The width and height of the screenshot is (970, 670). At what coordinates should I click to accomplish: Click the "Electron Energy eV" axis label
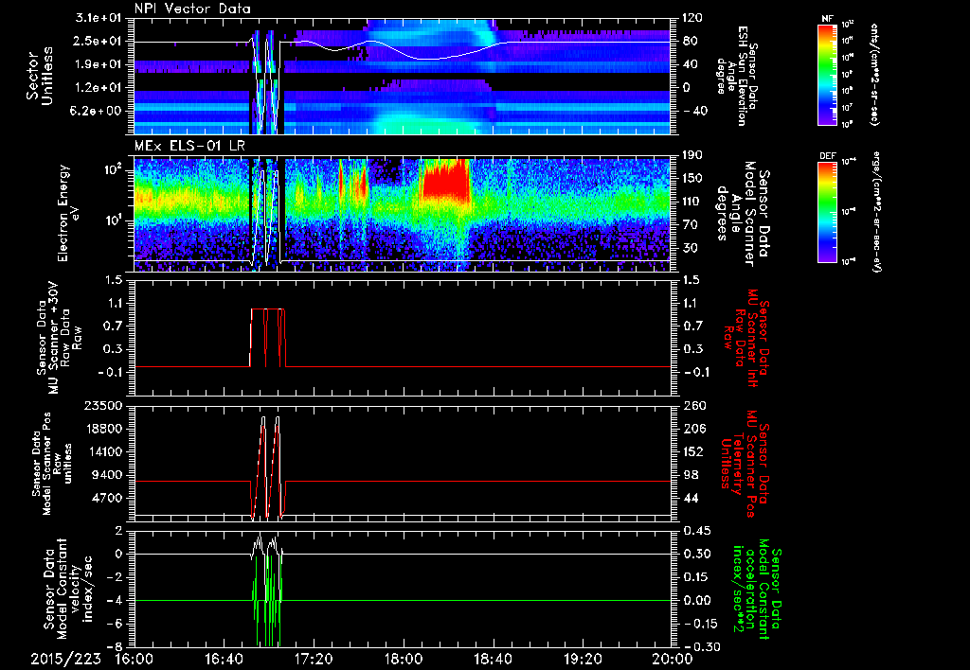click(70, 213)
